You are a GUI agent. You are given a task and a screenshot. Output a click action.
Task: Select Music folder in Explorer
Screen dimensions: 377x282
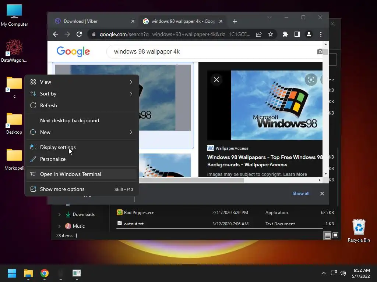coord(75,226)
